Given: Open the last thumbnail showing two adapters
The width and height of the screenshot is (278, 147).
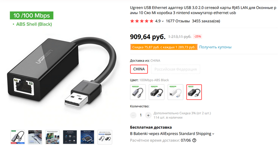Looking at the screenshot, I should pos(105,137).
